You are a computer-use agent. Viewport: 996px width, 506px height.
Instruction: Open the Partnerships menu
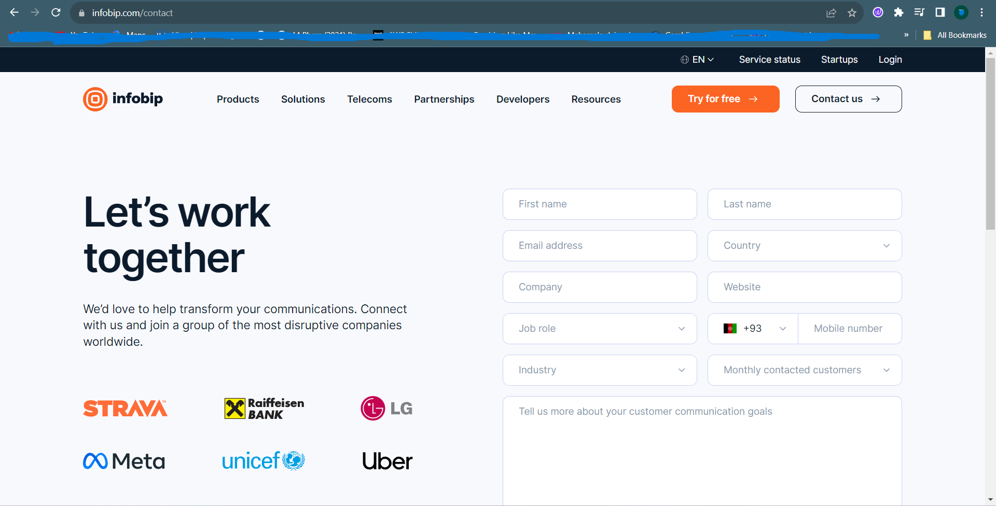pos(444,99)
